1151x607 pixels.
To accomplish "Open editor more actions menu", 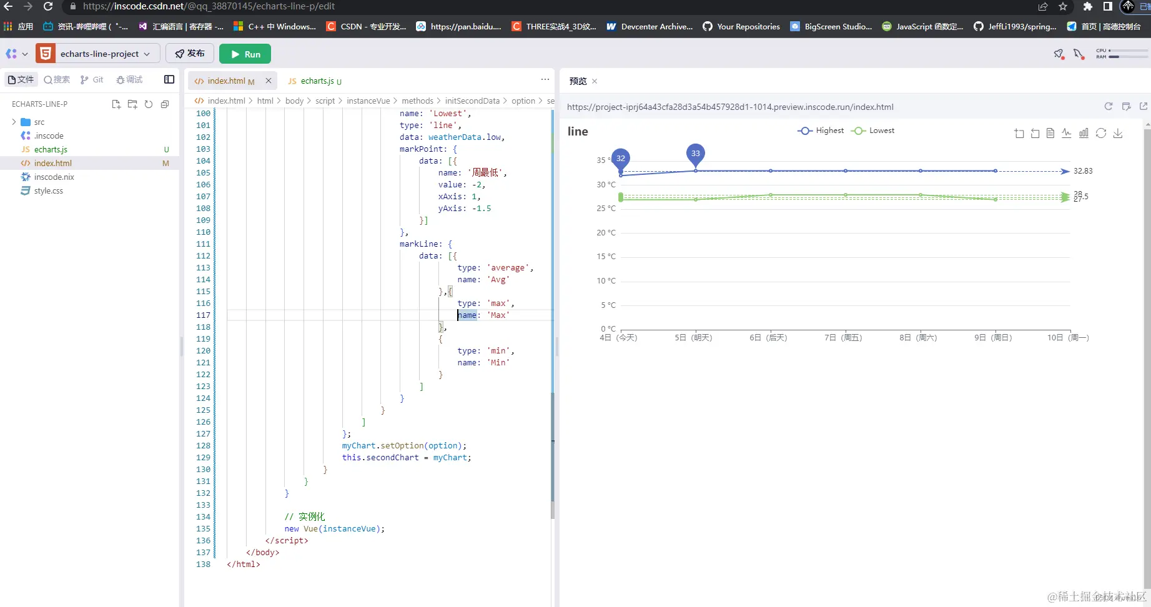I will [x=545, y=79].
